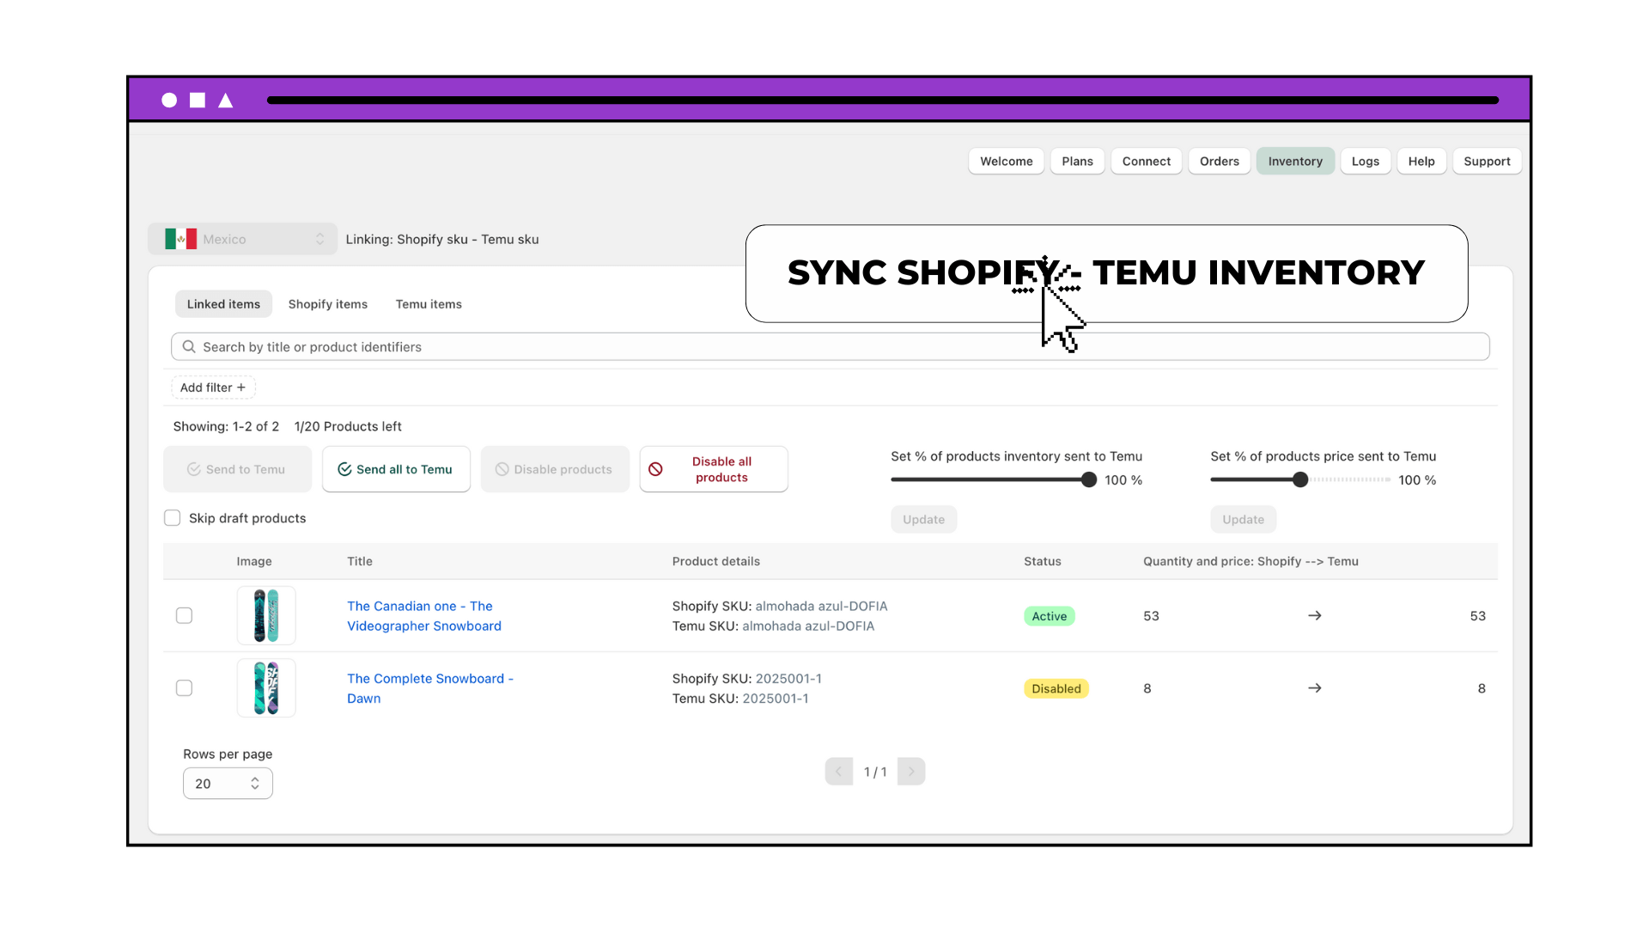Image resolution: width=1649 pixels, height=928 pixels.
Task: Go to the previous page arrow
Action: (839, 772)
